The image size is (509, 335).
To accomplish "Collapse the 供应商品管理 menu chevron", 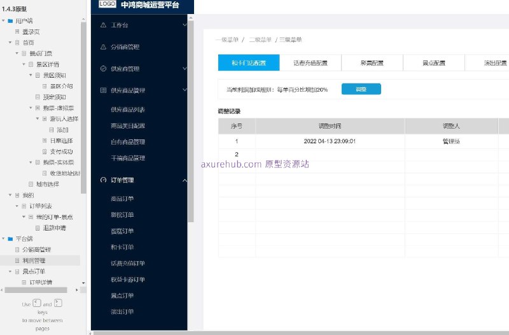I will pos(185,90).
